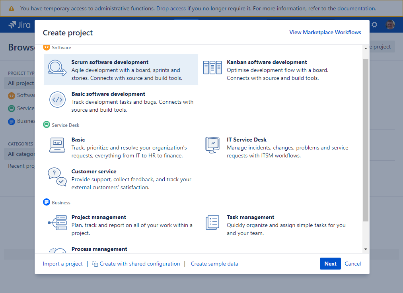Select Customer service title

[x=94, y=171]
